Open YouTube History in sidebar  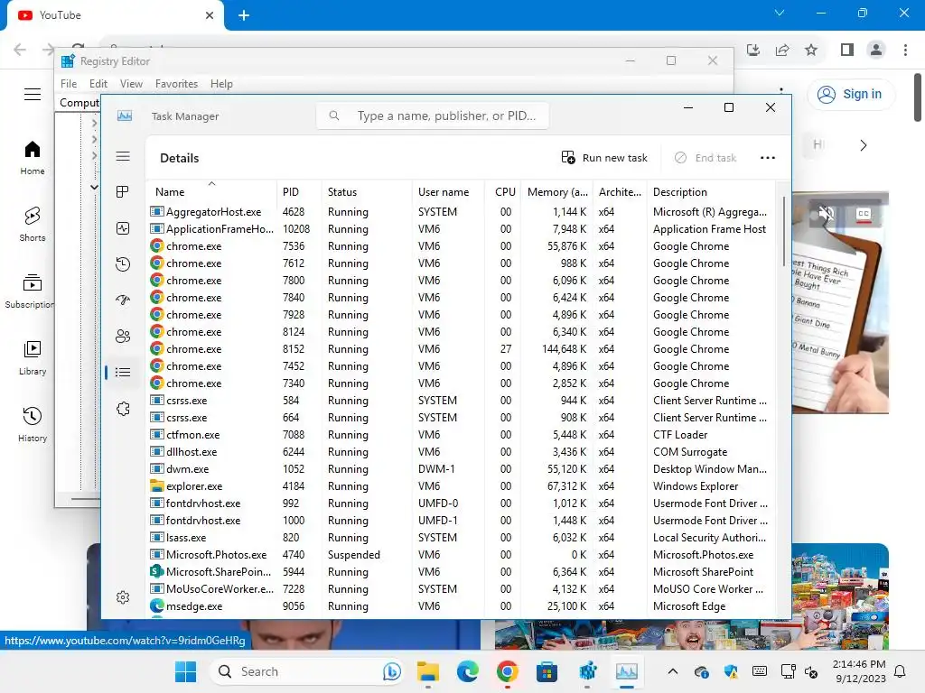[x=33, y=424]
